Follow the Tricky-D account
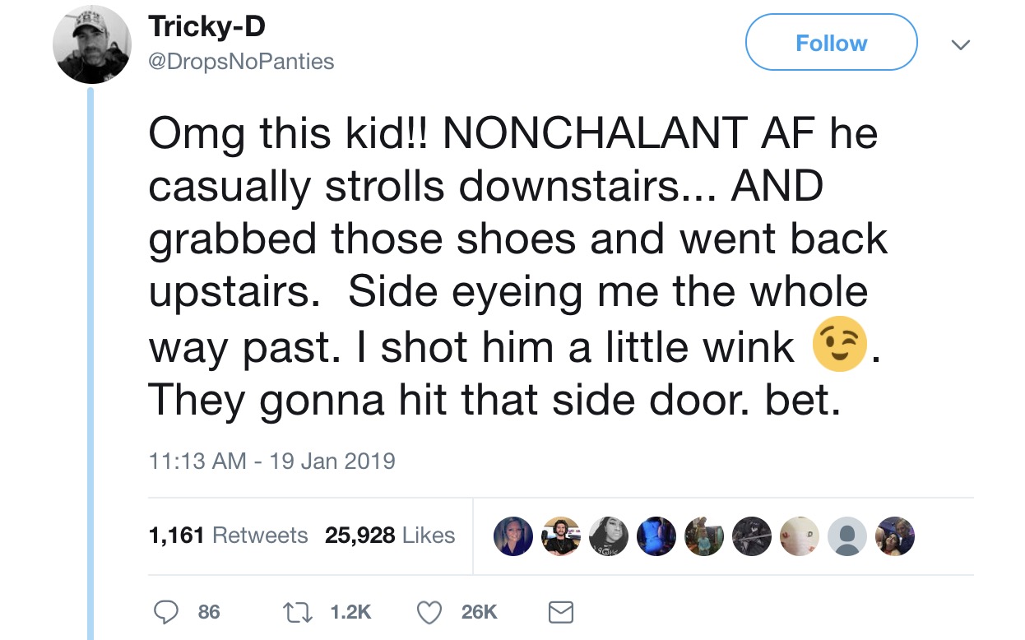 [x=831, y=43]
